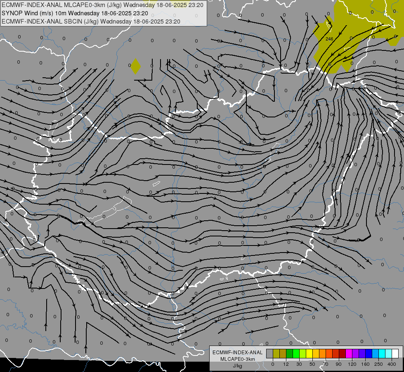Click the white swatch ending the legend
Viewport: 404px width, 372px height.
click(x=395, y=354)
